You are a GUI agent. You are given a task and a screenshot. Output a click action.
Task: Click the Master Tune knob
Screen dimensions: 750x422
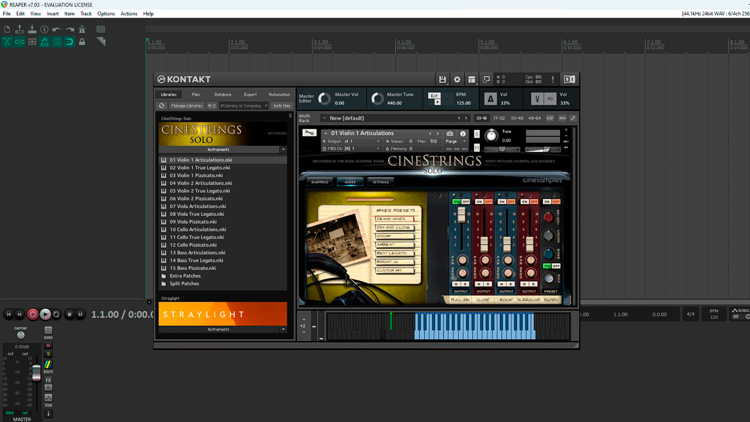(377, 99)
